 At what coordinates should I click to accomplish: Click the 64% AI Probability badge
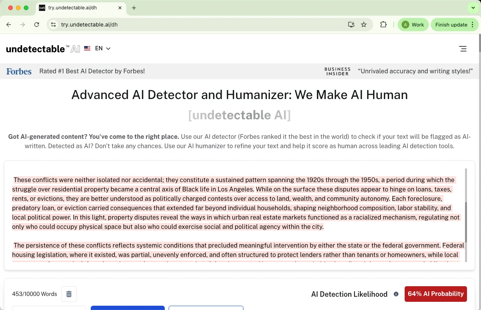point(435,294)
